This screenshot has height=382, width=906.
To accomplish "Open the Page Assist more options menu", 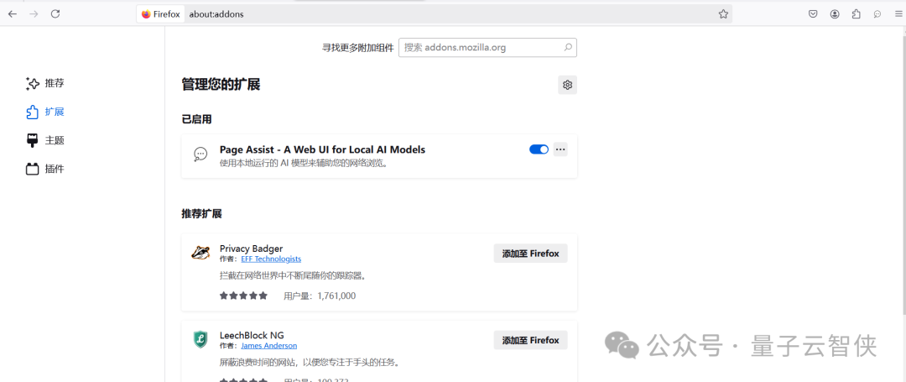I will coord(560,149).
